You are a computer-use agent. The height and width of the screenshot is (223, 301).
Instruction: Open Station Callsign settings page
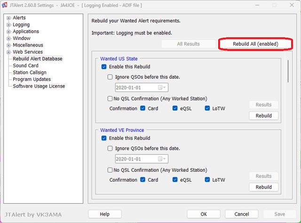coord(30,72)
